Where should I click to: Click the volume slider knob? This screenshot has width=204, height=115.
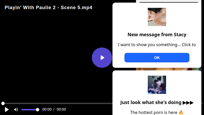click(37, 110)
